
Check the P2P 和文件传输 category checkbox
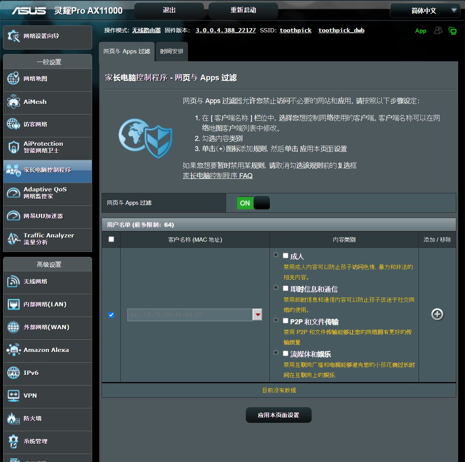click(x=285, y=321)
